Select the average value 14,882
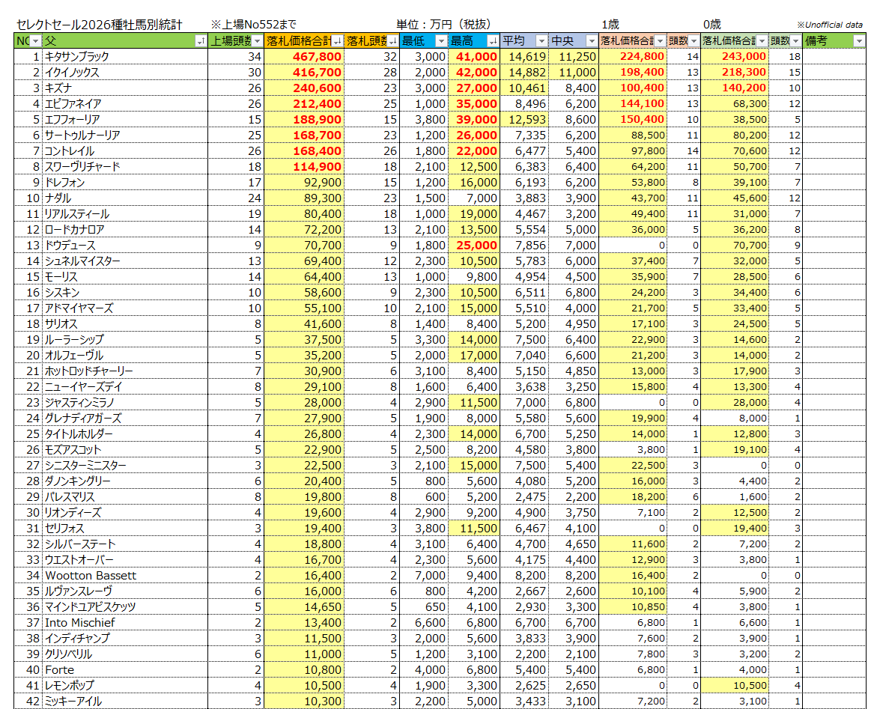Image resolution: width=880 pixels, height=709 pixels. point(524,73)
